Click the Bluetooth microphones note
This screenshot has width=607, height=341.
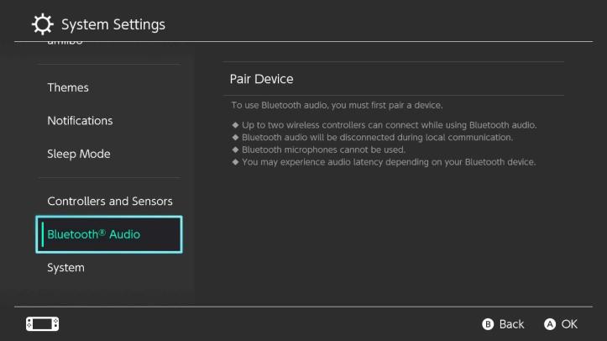pyautogui.click(x=322, y=150)
